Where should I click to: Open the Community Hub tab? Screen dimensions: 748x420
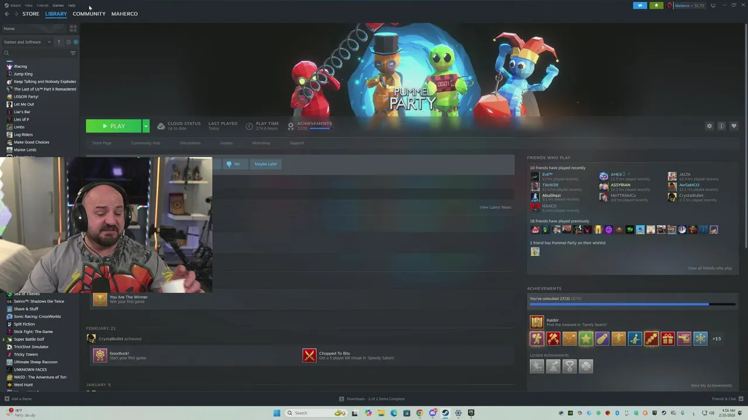coord(146,143)
